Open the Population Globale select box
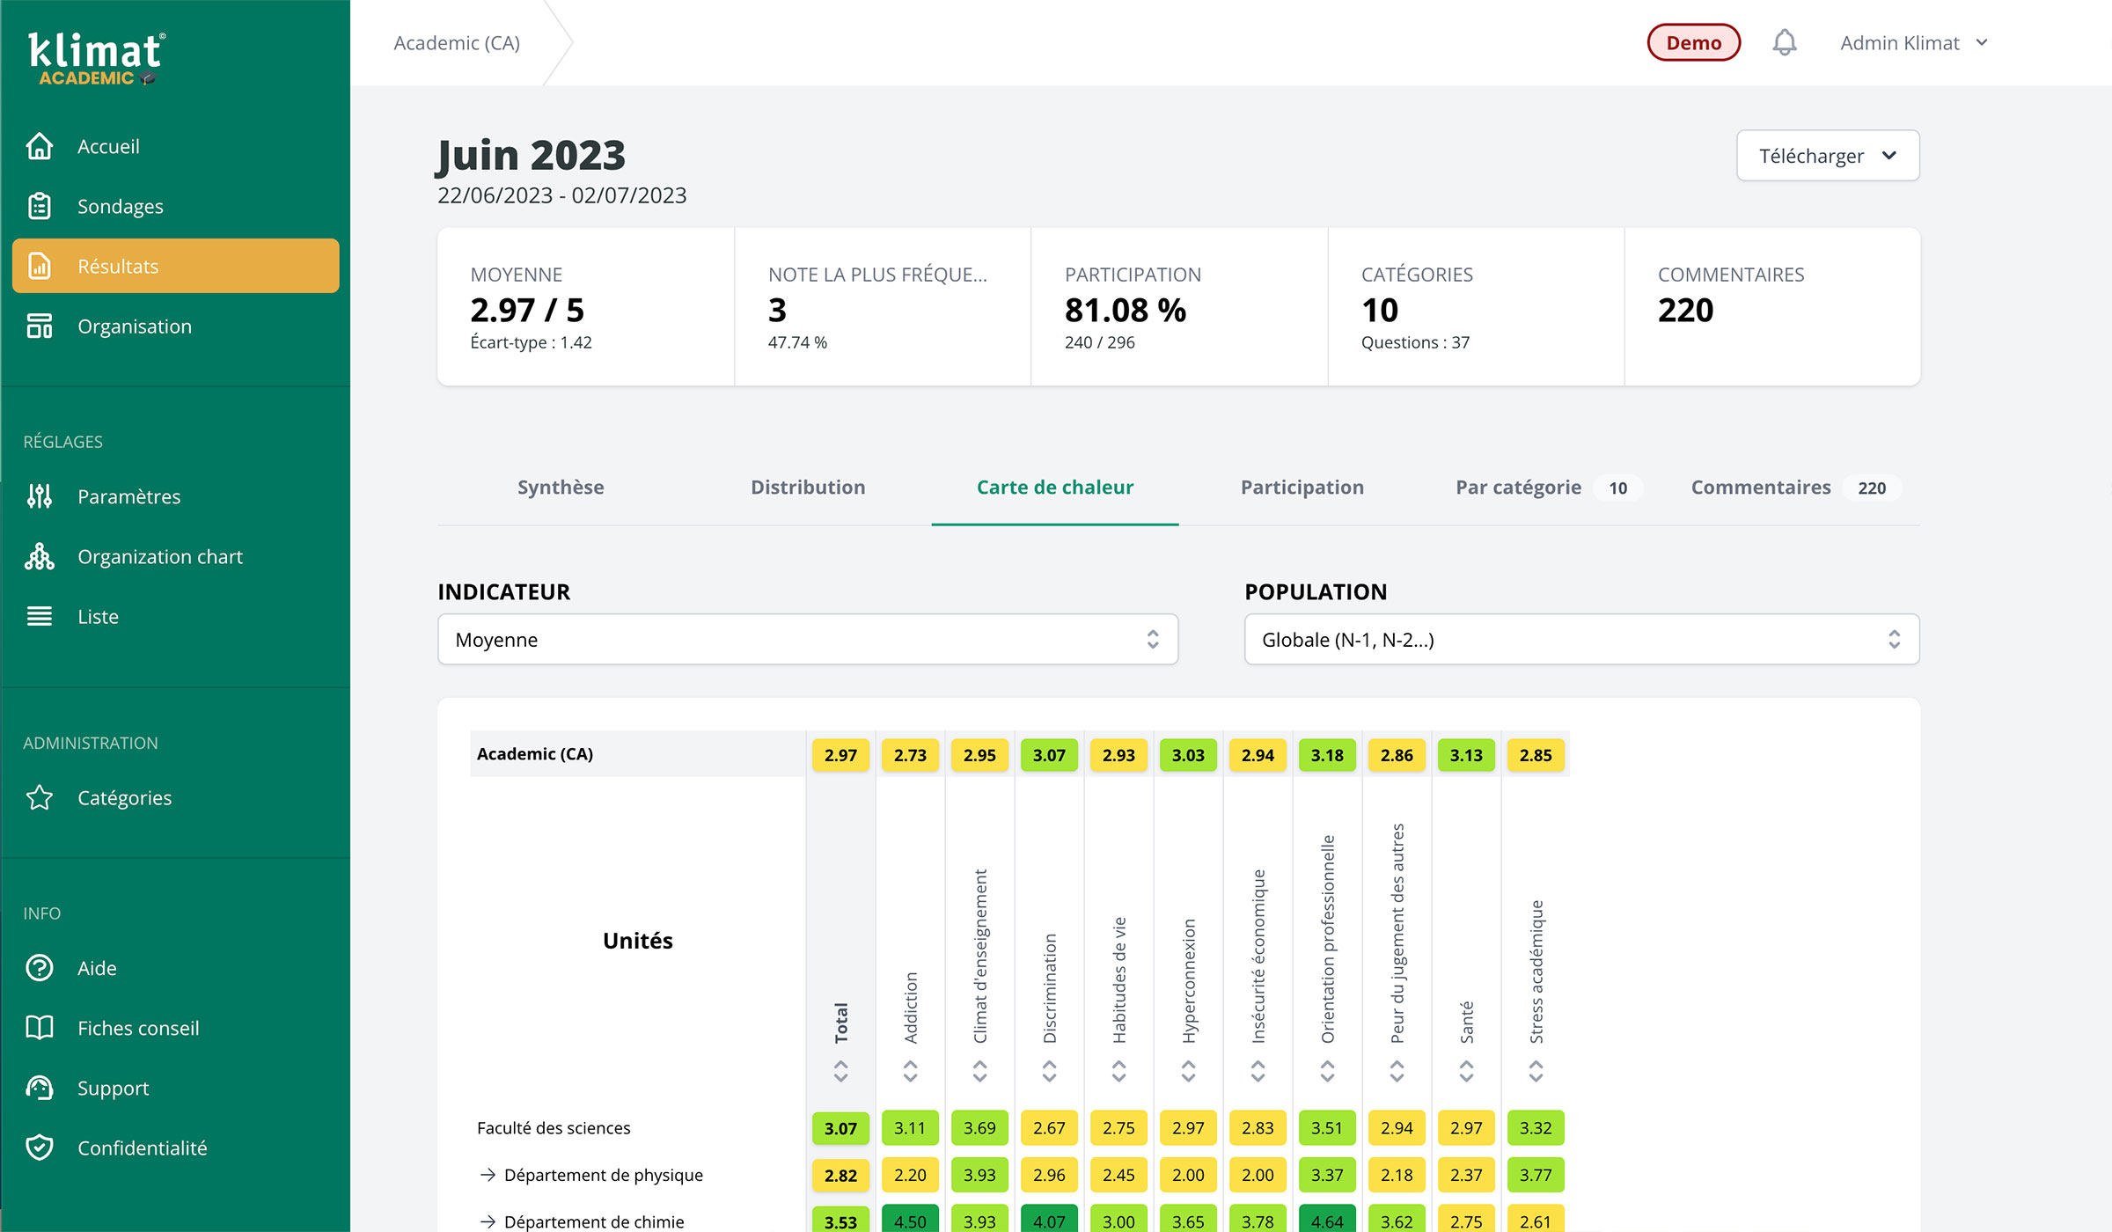Screen dimensions: 2112x1232 click(x=1581, y=640)
